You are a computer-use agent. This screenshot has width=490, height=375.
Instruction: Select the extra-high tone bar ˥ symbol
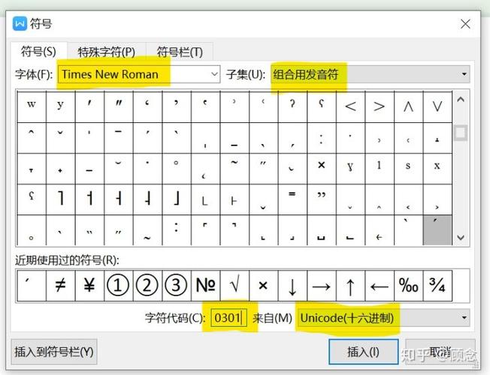point(60,199)
